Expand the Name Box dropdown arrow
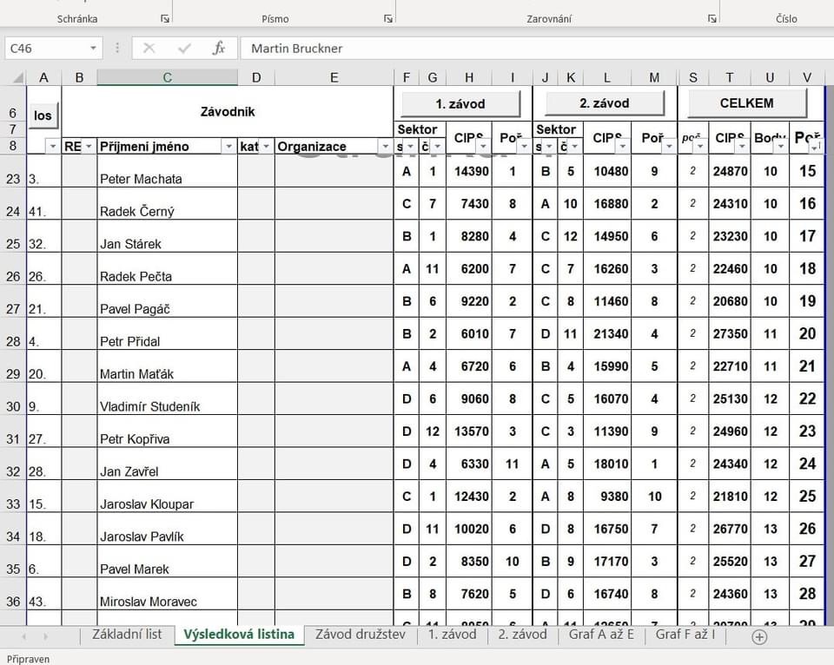 point(93,49)
